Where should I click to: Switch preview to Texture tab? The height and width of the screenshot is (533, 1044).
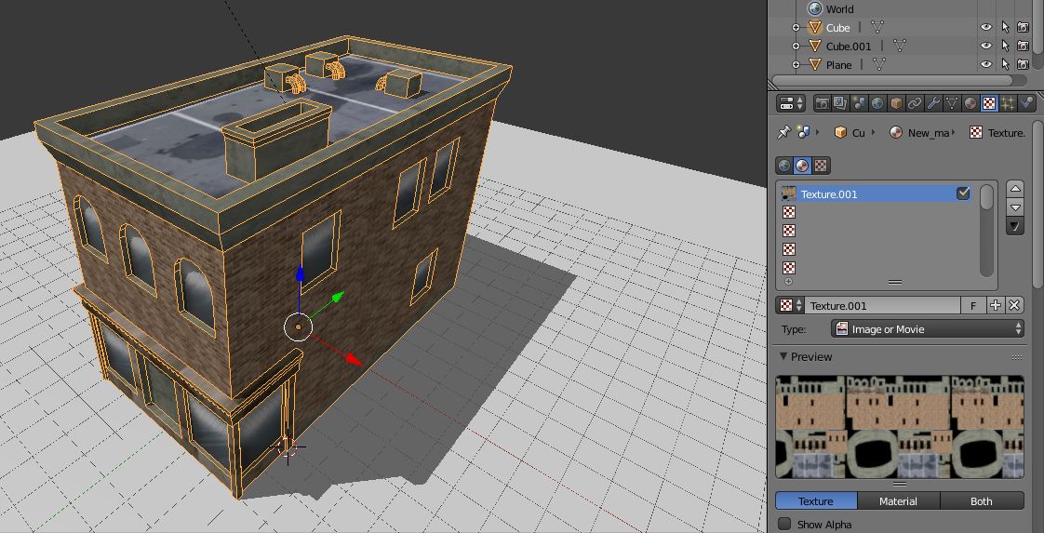click(x=816, y=501)
